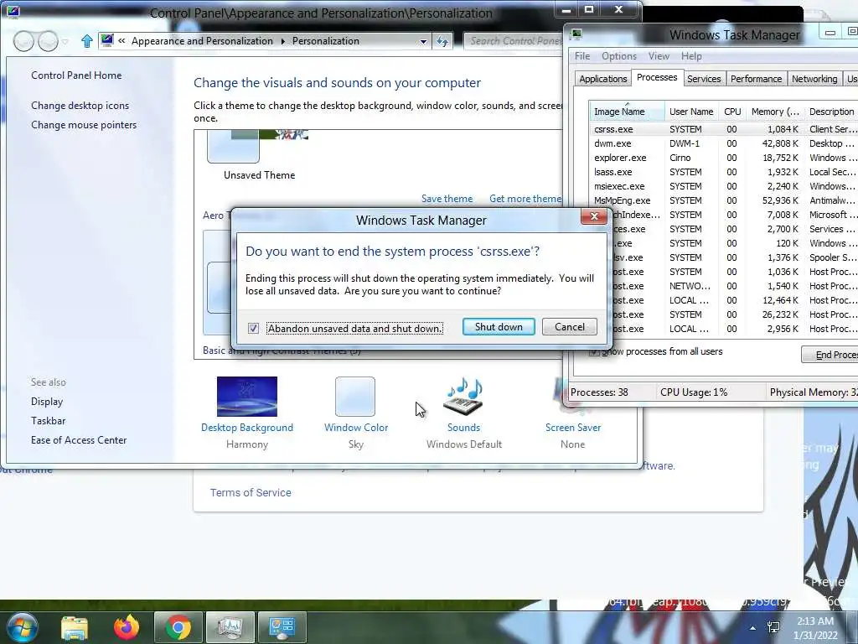Click the taskbar clock showing 2:13 AM
The image size is (858, 644).
coord(816,628)
